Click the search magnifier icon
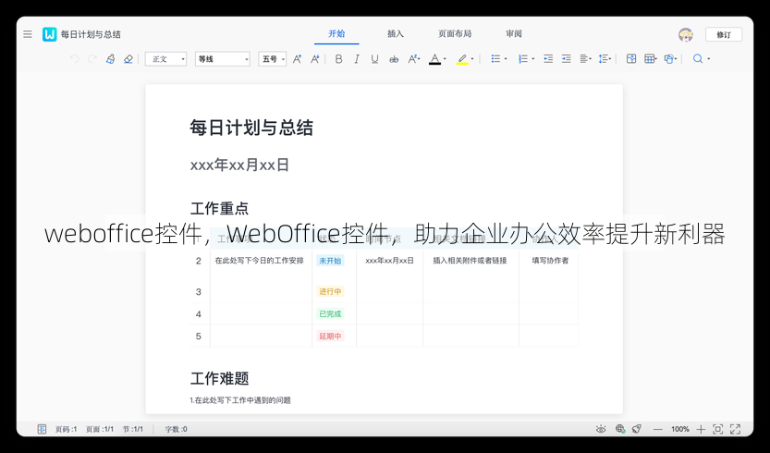This screenshot has height=453, width=770. tap(697, 59)
